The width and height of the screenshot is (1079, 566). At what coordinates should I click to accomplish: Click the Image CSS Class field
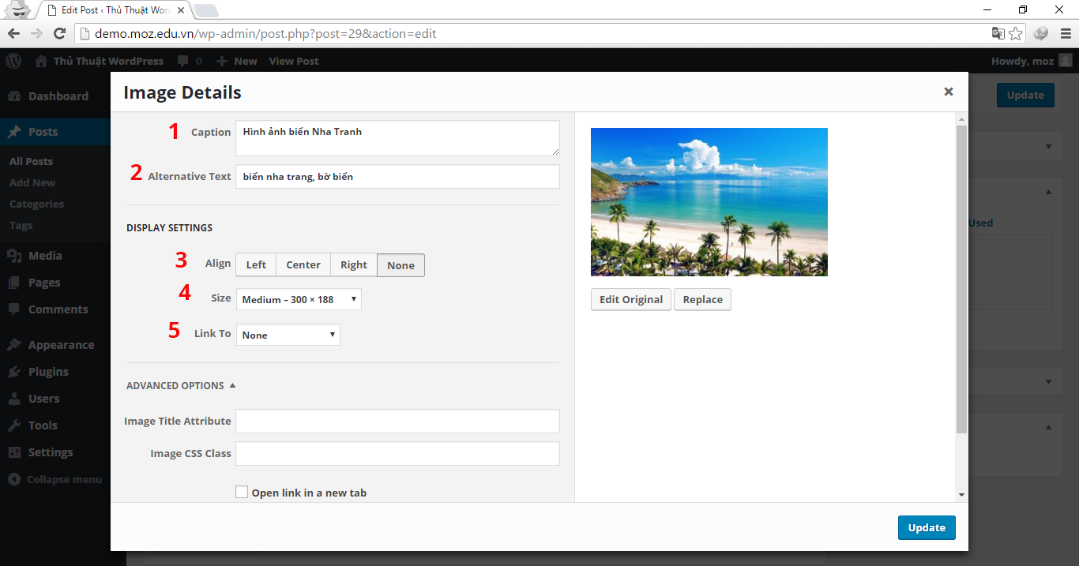tap(397, 454)
